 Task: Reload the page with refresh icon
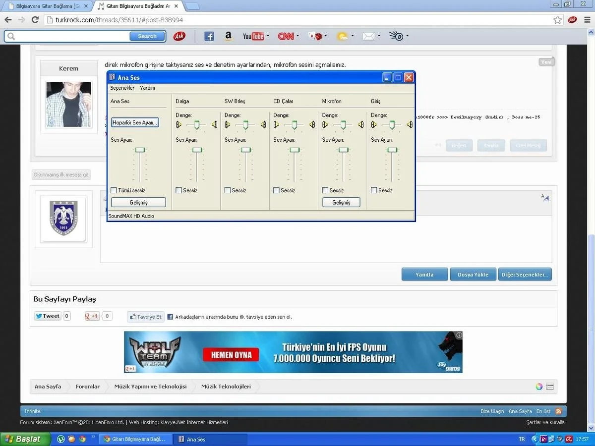pyautogui.click(x=35, y=20)
